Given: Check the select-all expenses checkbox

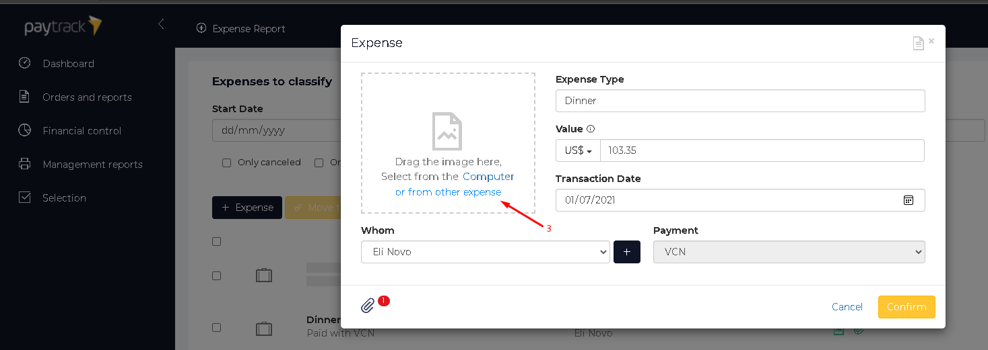Looking at the screenshot, I should [216, 242].
